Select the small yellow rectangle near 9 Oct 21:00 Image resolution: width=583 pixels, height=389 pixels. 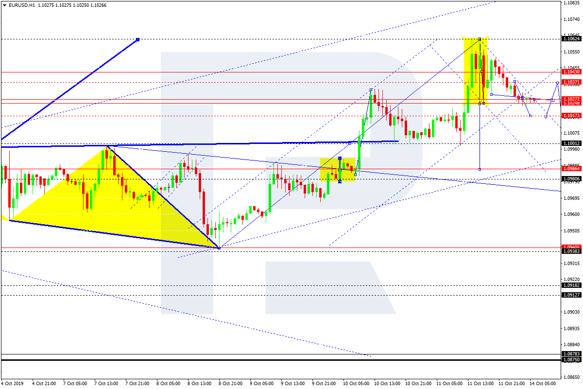tap(338, 170)
